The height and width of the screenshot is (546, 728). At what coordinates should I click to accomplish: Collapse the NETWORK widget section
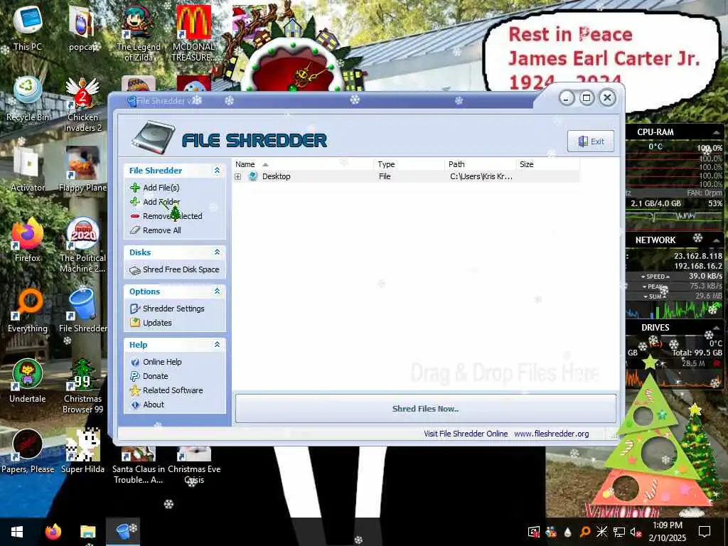[x=717, y=240]
